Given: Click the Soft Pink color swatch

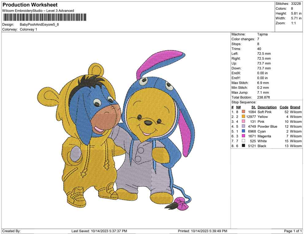Looking at the screenshot, I should pyautogui.click(x=243, y=112).
